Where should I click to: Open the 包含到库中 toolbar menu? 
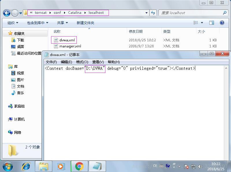point(38,23)
